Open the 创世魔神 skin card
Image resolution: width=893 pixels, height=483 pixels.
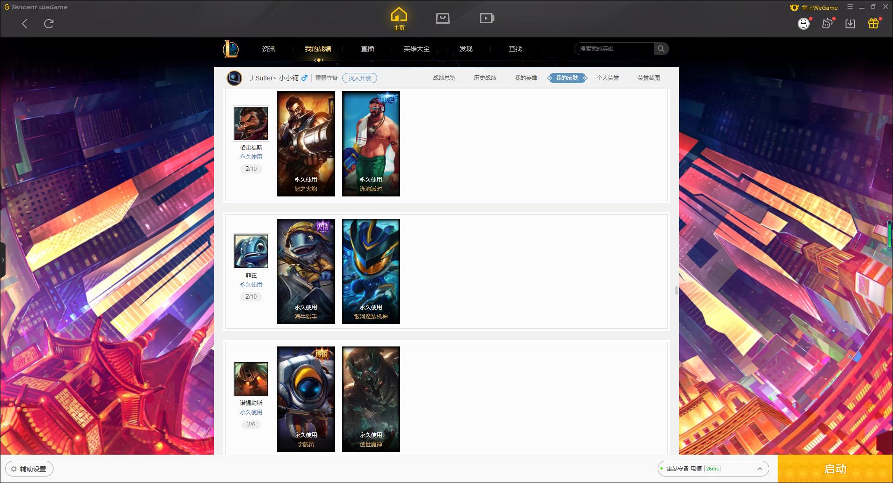371,399
